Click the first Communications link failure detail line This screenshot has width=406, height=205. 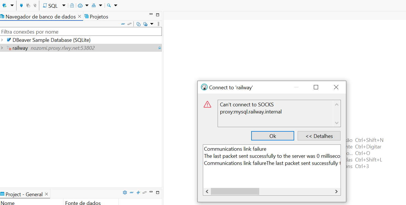point(235,149)
